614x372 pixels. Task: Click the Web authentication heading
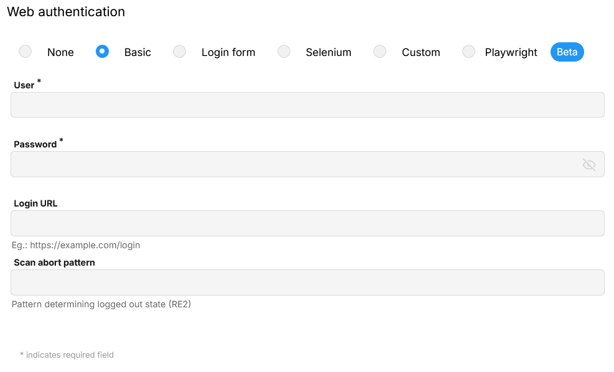65,12
